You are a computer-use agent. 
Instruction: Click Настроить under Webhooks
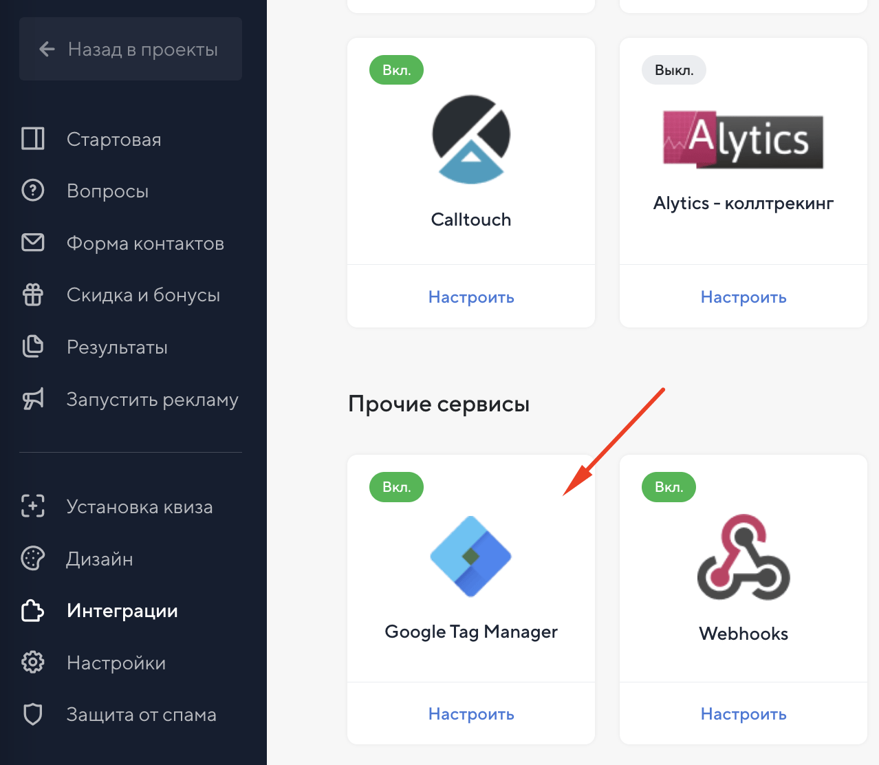point(744,714)
